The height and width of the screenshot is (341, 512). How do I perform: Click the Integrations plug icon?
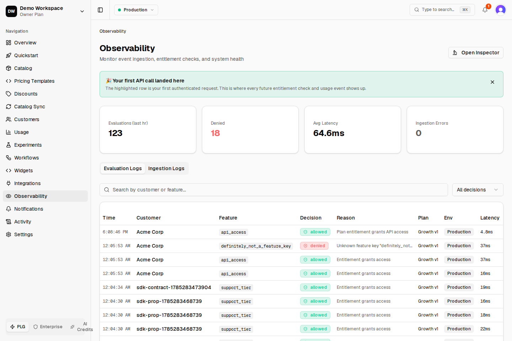click(9, 183)
